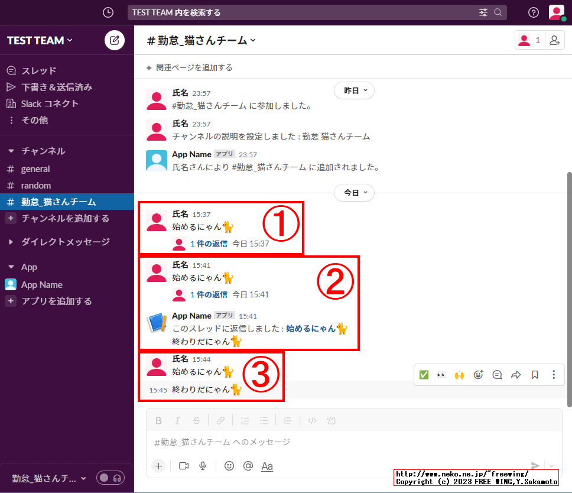Record a video clip with the camera icon
The image size is (572, 493).
(184, 466)
